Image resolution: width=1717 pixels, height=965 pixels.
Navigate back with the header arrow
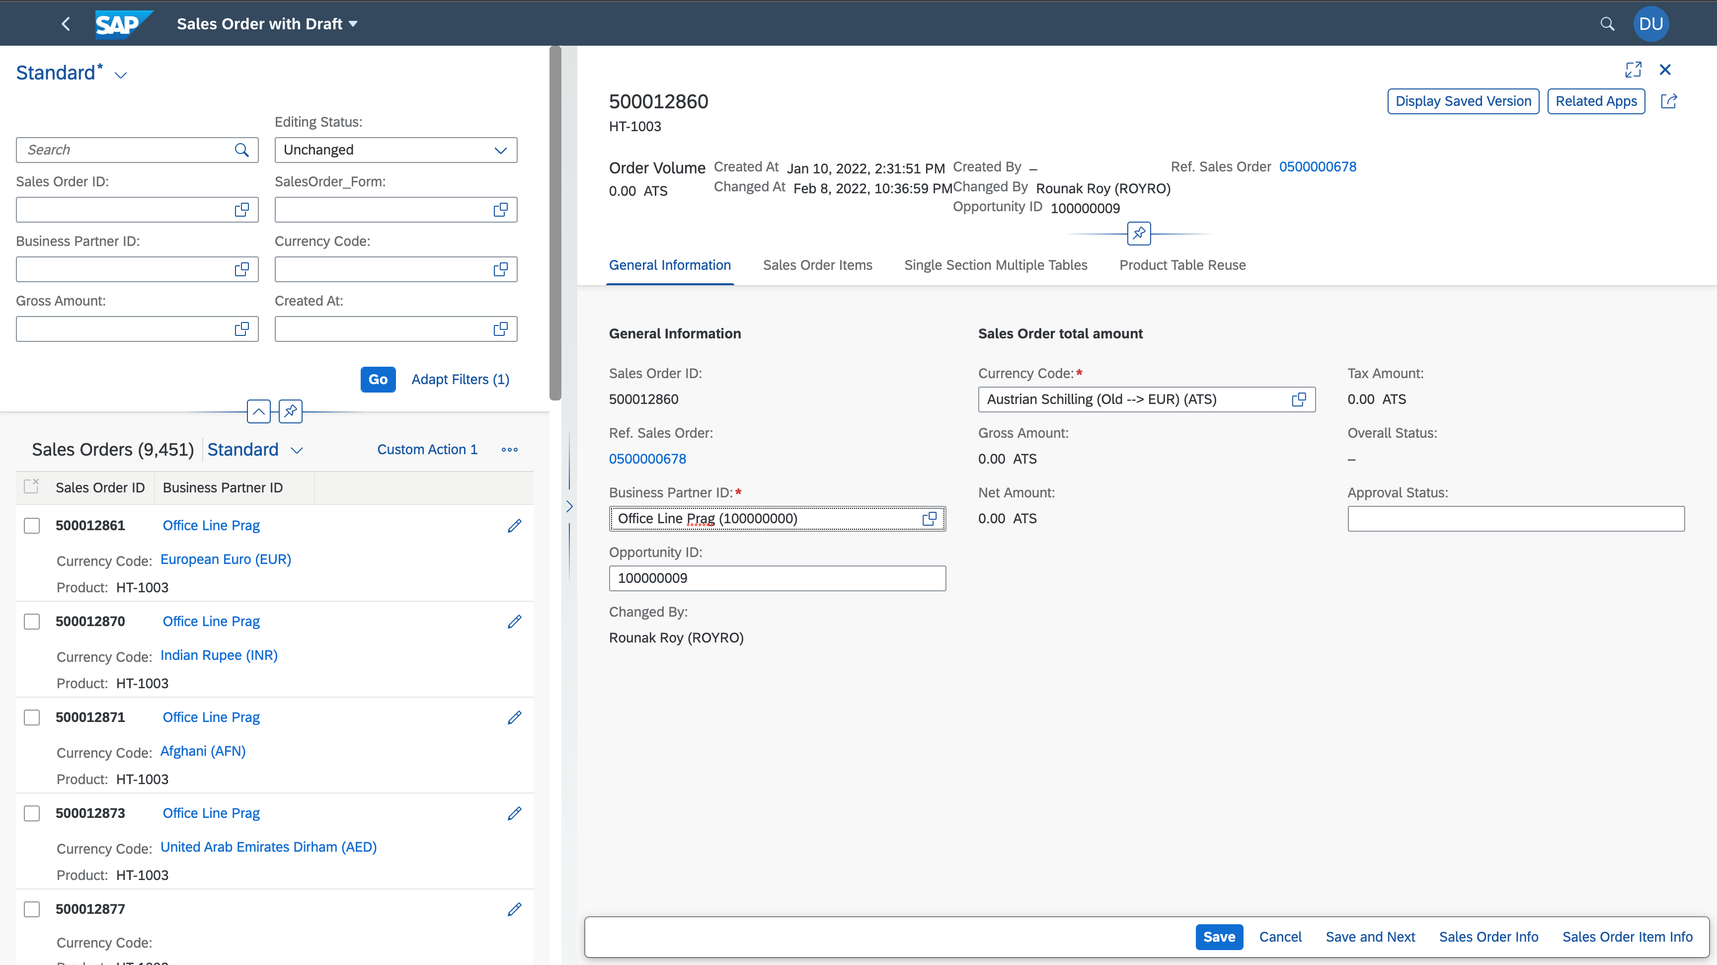point(65,24)
